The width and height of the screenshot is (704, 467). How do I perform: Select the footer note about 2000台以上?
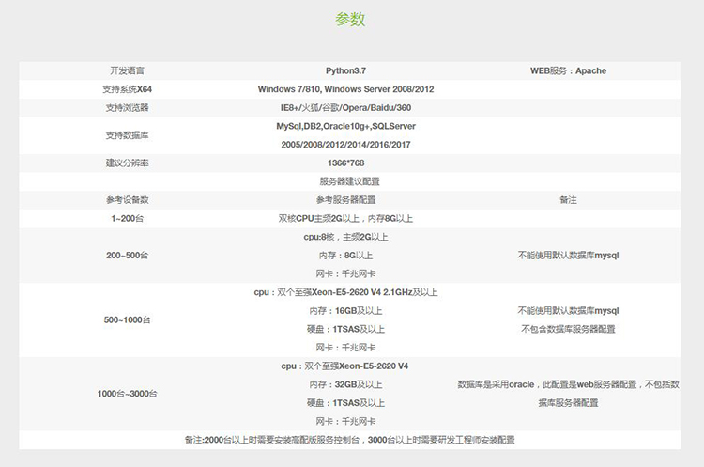[x=349, y=440]
